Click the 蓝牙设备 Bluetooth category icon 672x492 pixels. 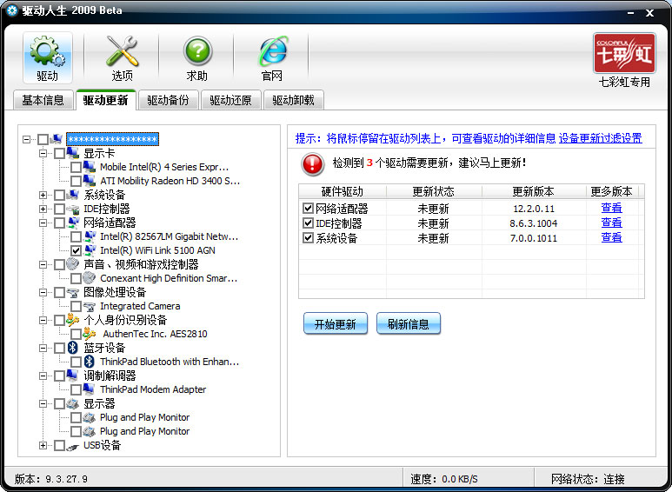click(x=73, y=348)
